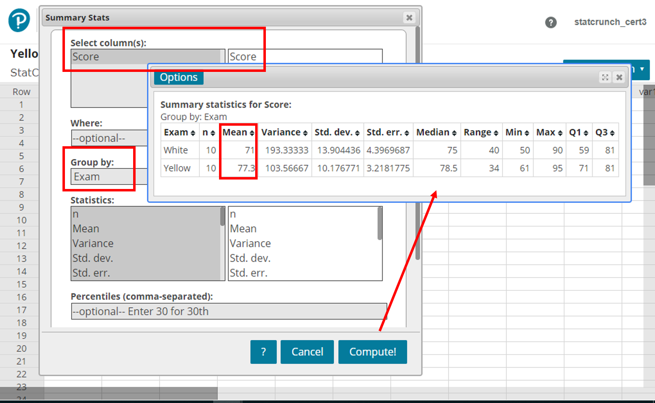This screenshot has height=403, width=655.
Task: Sort results by Variance column arrows
Action: point(305,133)
